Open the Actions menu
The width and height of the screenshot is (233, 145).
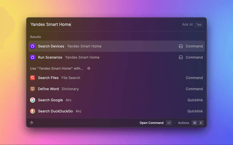pyautogui.click(x=183, y=123)
